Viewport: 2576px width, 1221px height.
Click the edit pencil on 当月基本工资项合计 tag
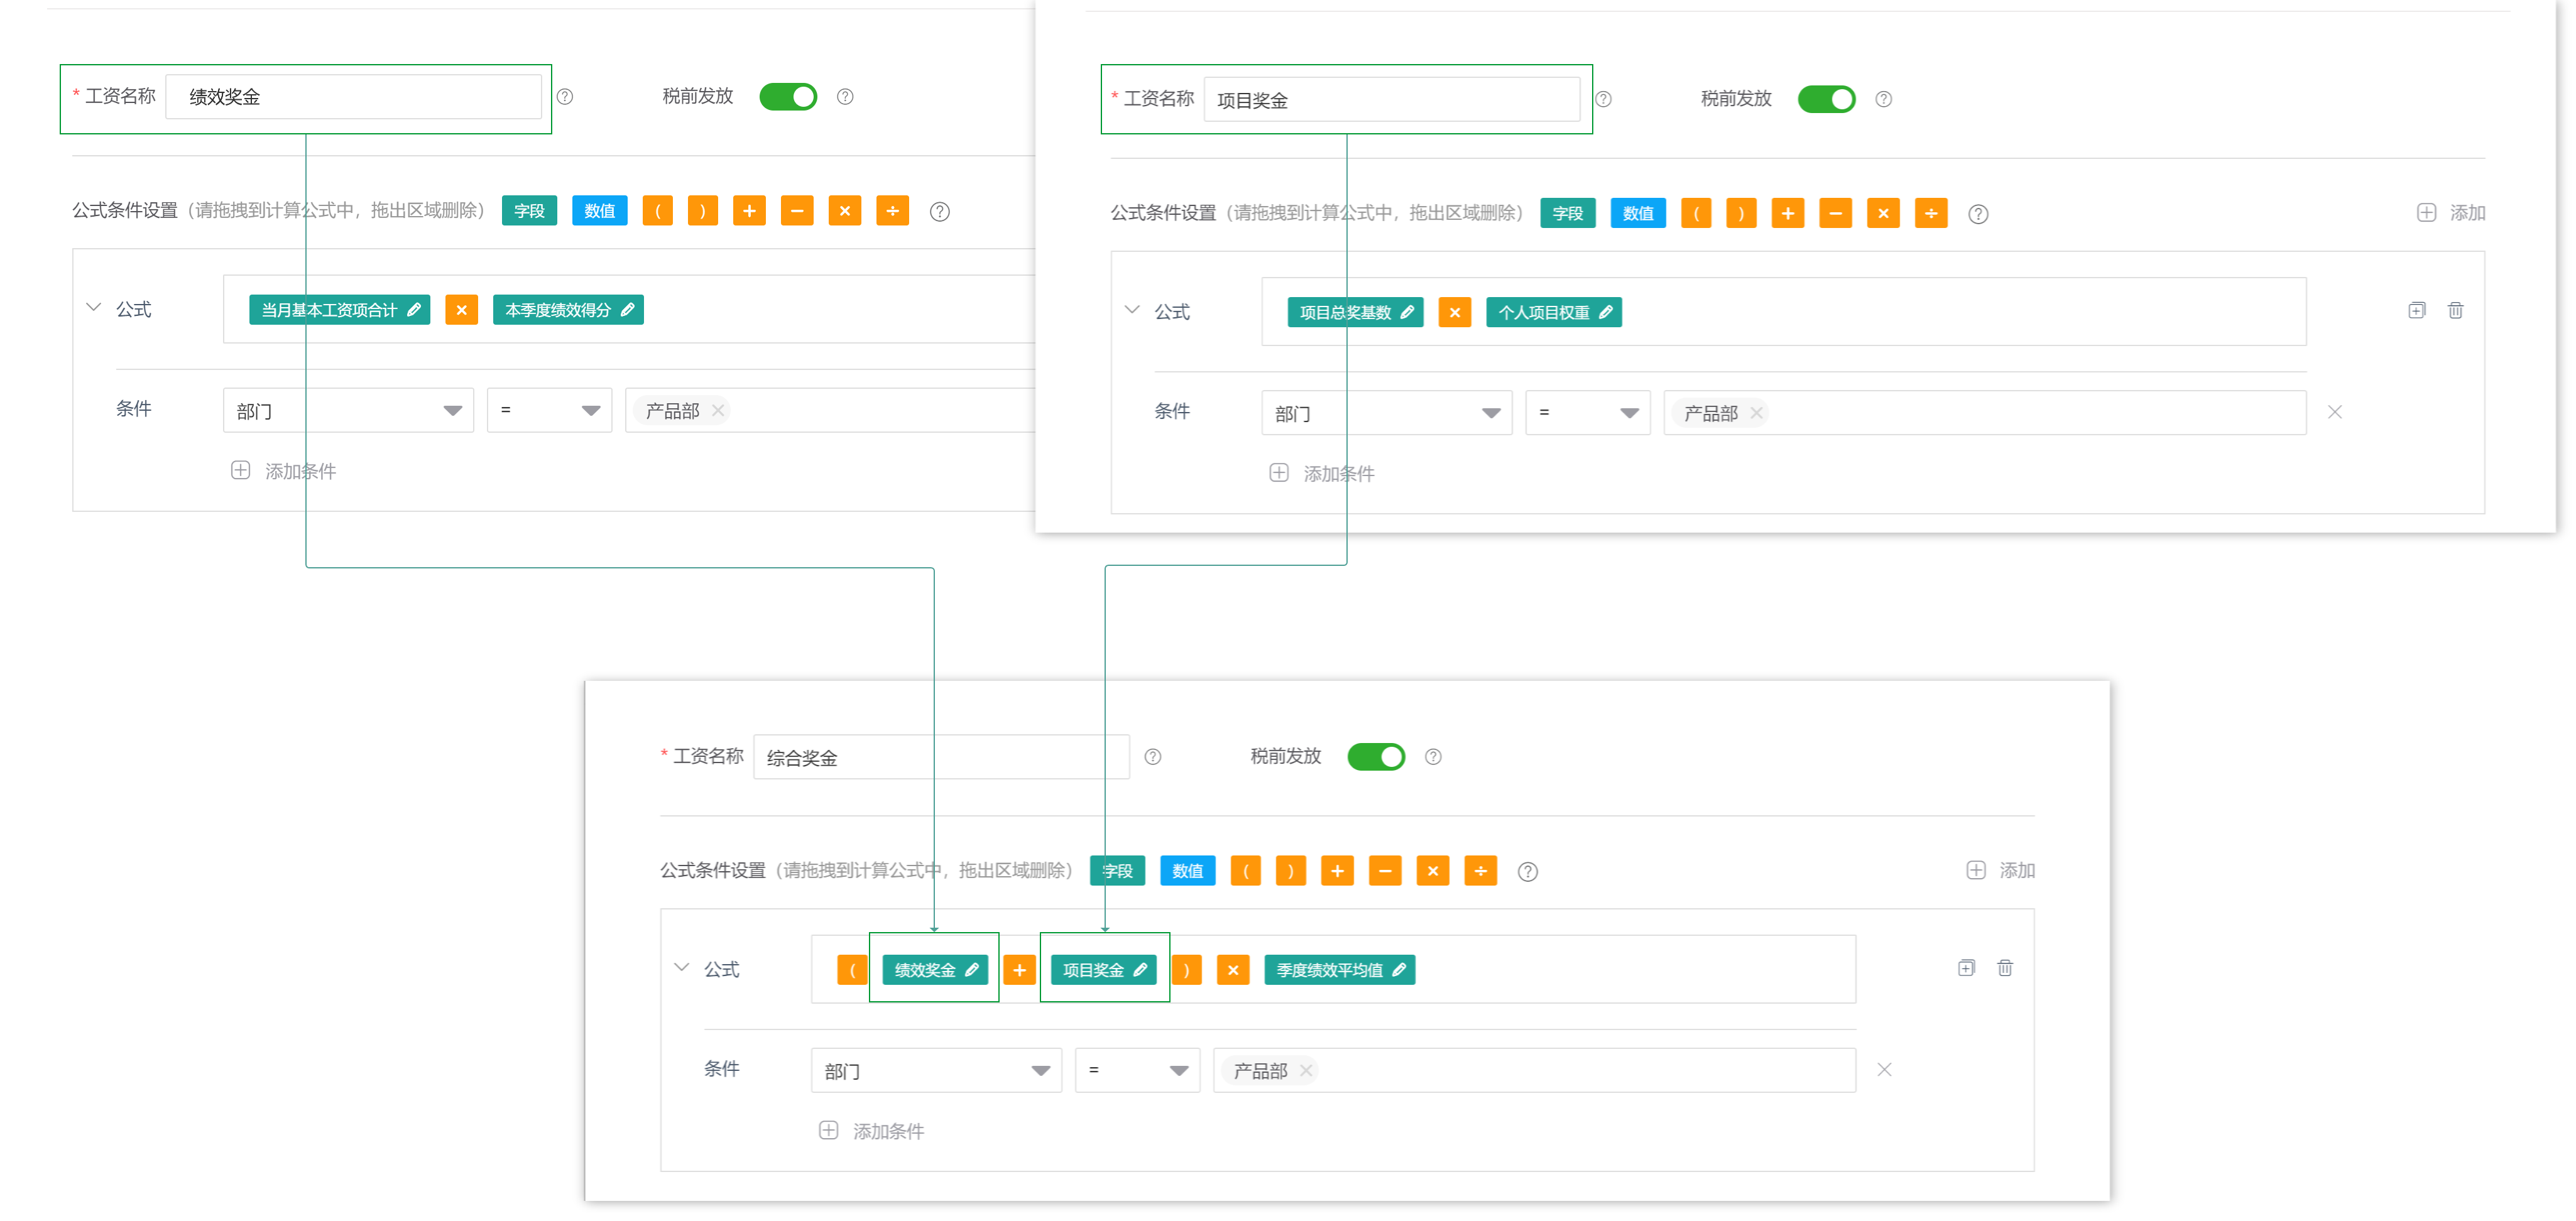pyautogui.click(x=414, y=310)
